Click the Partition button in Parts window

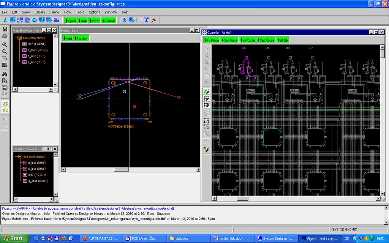tap(81, 38)
